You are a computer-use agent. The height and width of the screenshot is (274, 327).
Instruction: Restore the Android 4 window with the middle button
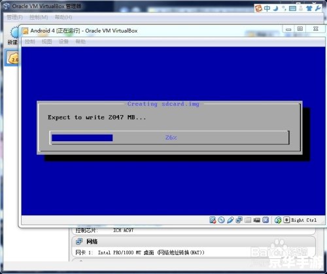click(x=300, y=29)
